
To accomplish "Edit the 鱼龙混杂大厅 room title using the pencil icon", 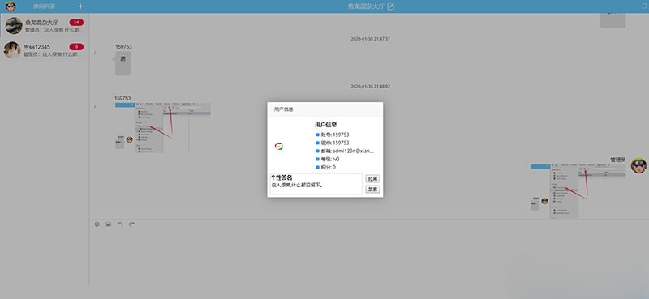I will tap(391, 6).
